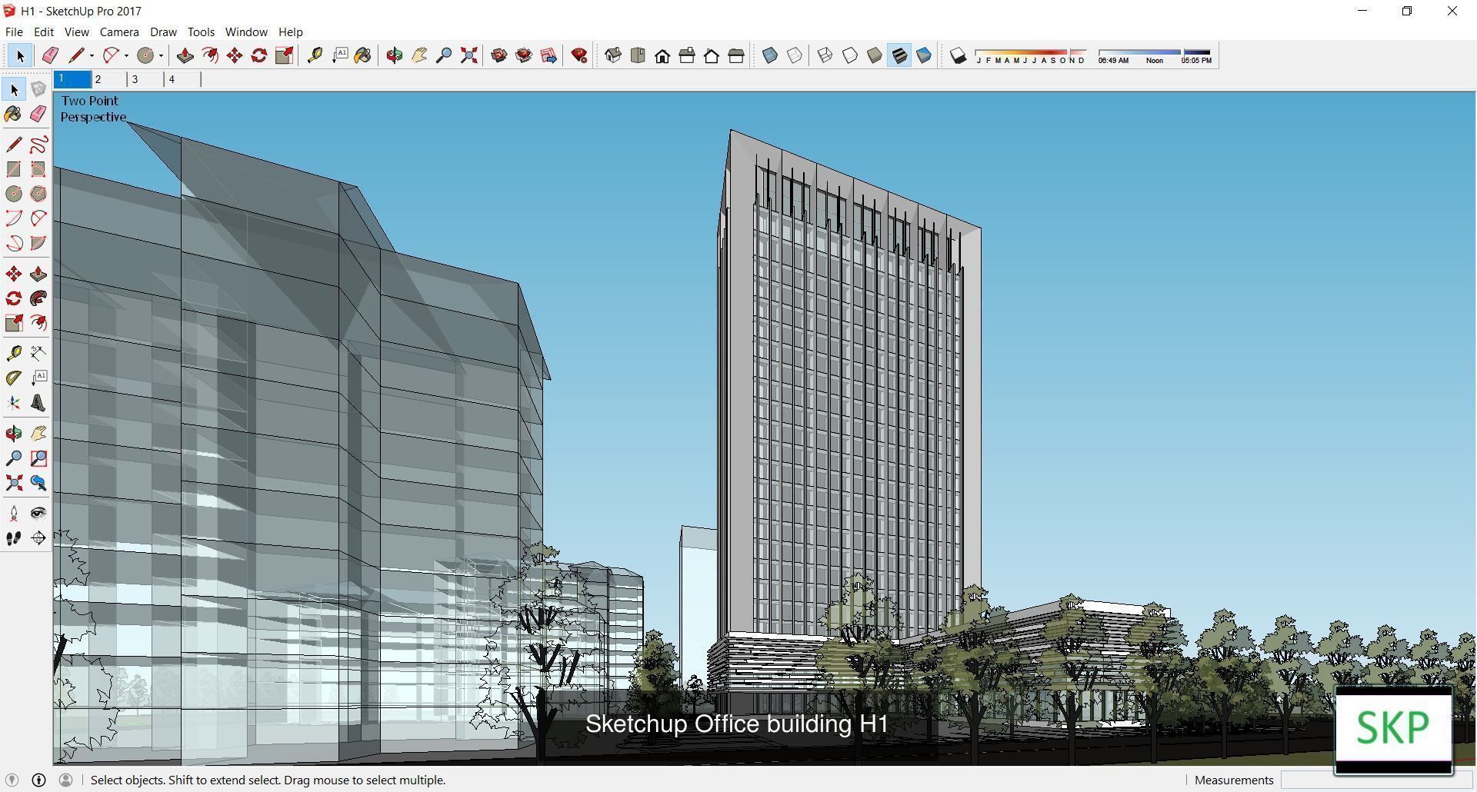Expand the Circle shape tool dropdown arrow

tap(161, 55)
